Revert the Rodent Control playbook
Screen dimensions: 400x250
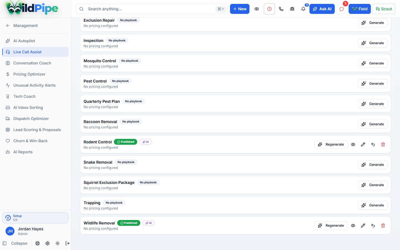(x=373, y=144)
